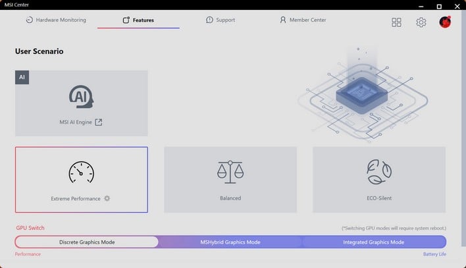Go to the Member Center tab
Image resolution: width=466 pixels, height=268 pixels.
click(303, 20)
